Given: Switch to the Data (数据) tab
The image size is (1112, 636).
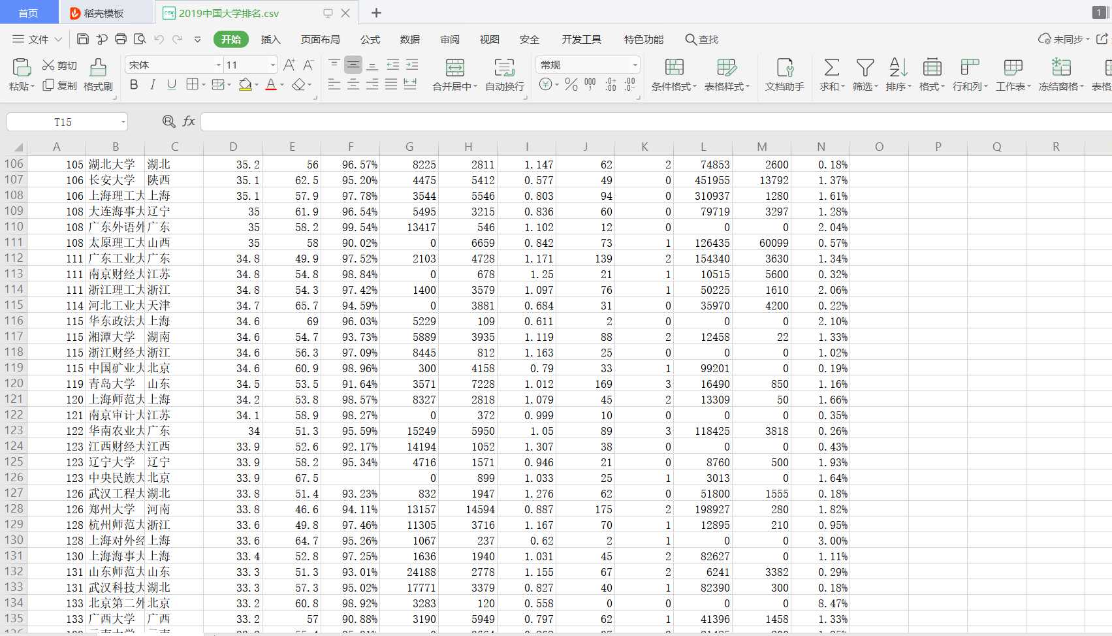Looking at the screenshot, I should pos(410,39).
